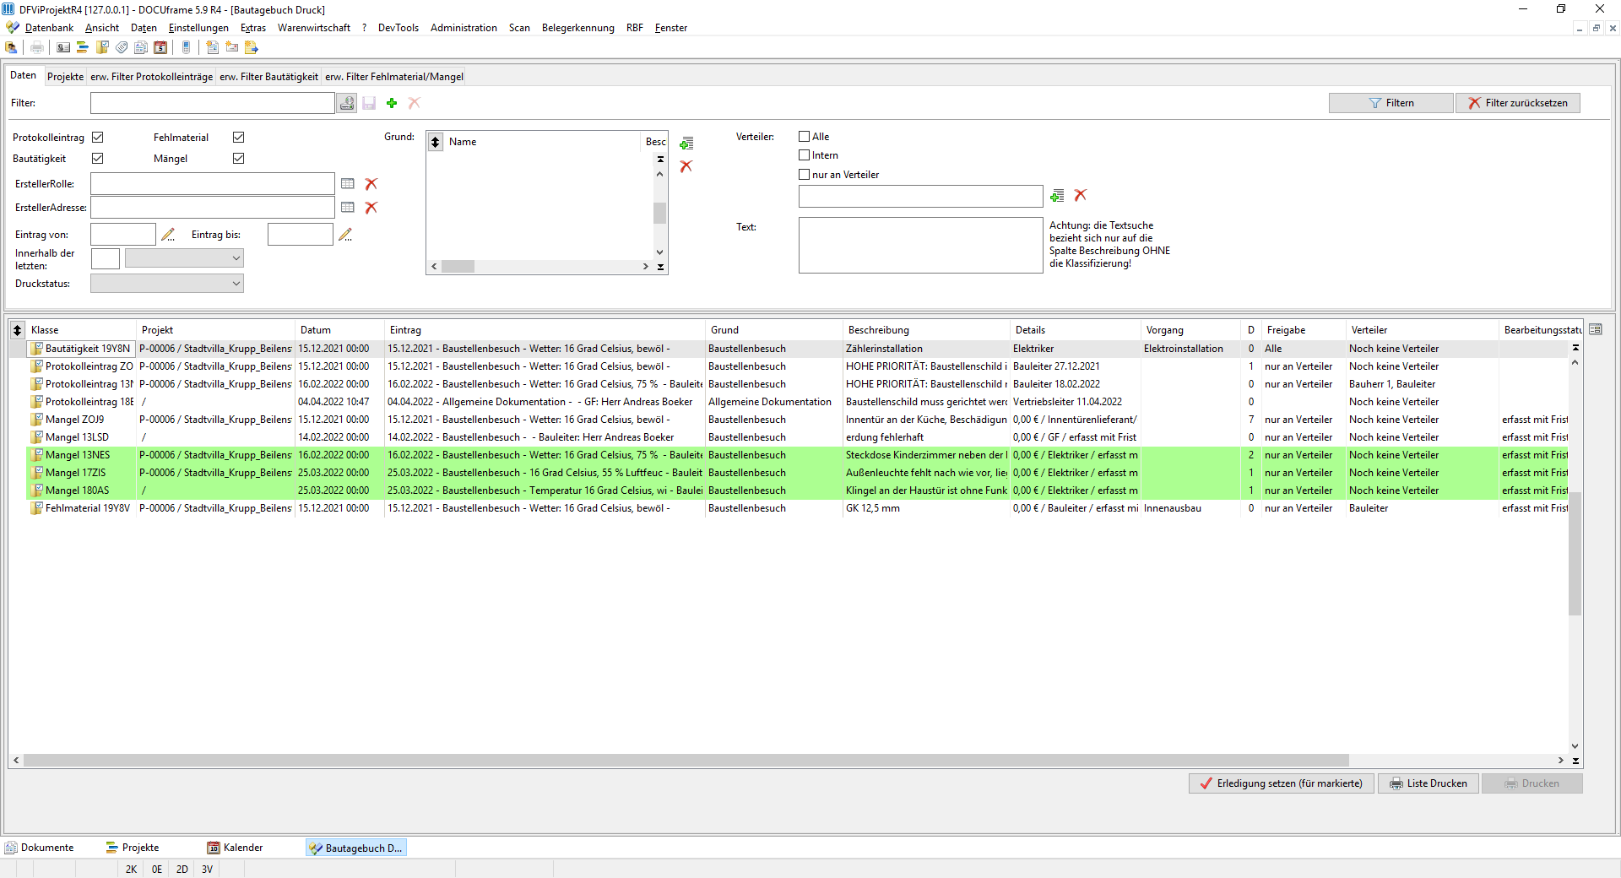Add a Grund entry with green plus icon
The image size is (1621, 878).
coord(686,144)
